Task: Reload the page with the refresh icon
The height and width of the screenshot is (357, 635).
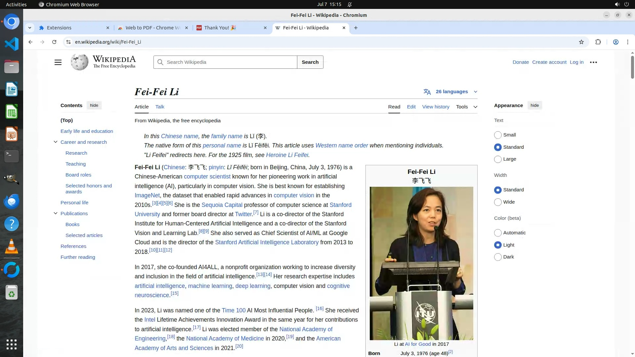Action: (54, 42)
